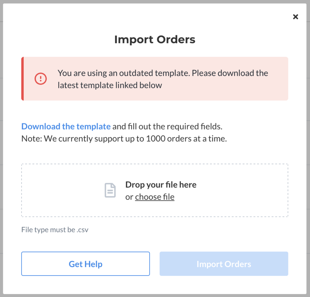Close the Import Orders dialog with the X
Screen dimensions: 310x297
click(295, 17)
